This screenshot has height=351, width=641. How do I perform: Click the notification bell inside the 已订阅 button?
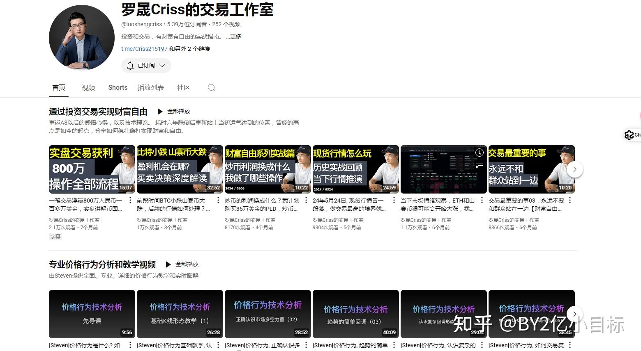click(130, 65)
